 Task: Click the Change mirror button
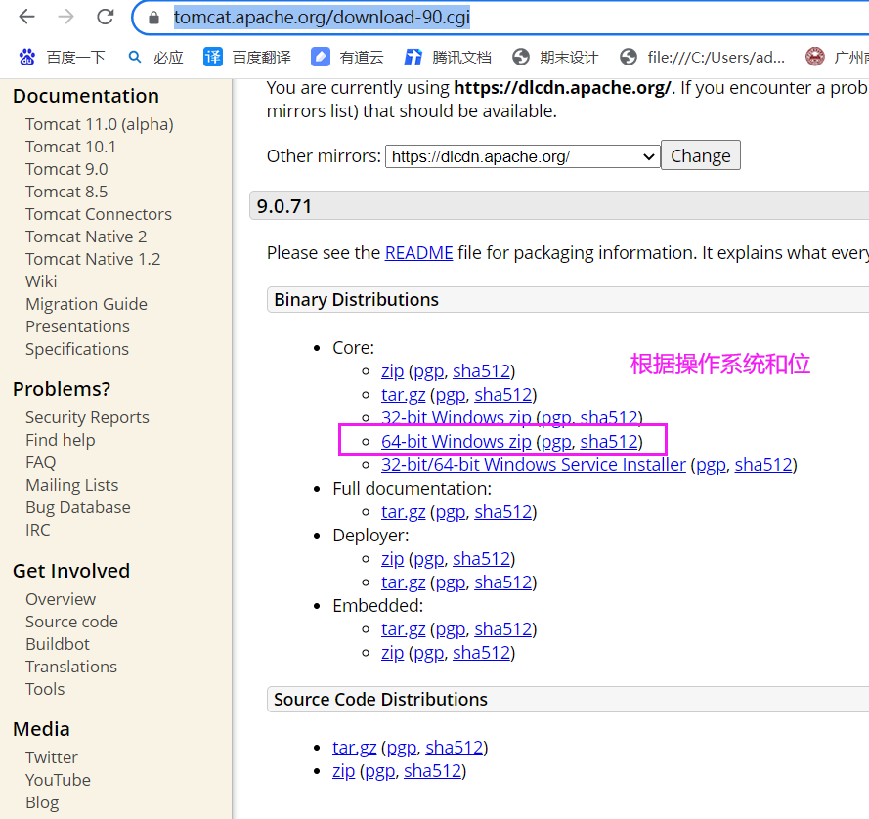pyautogui.click(x=701, y=155)
